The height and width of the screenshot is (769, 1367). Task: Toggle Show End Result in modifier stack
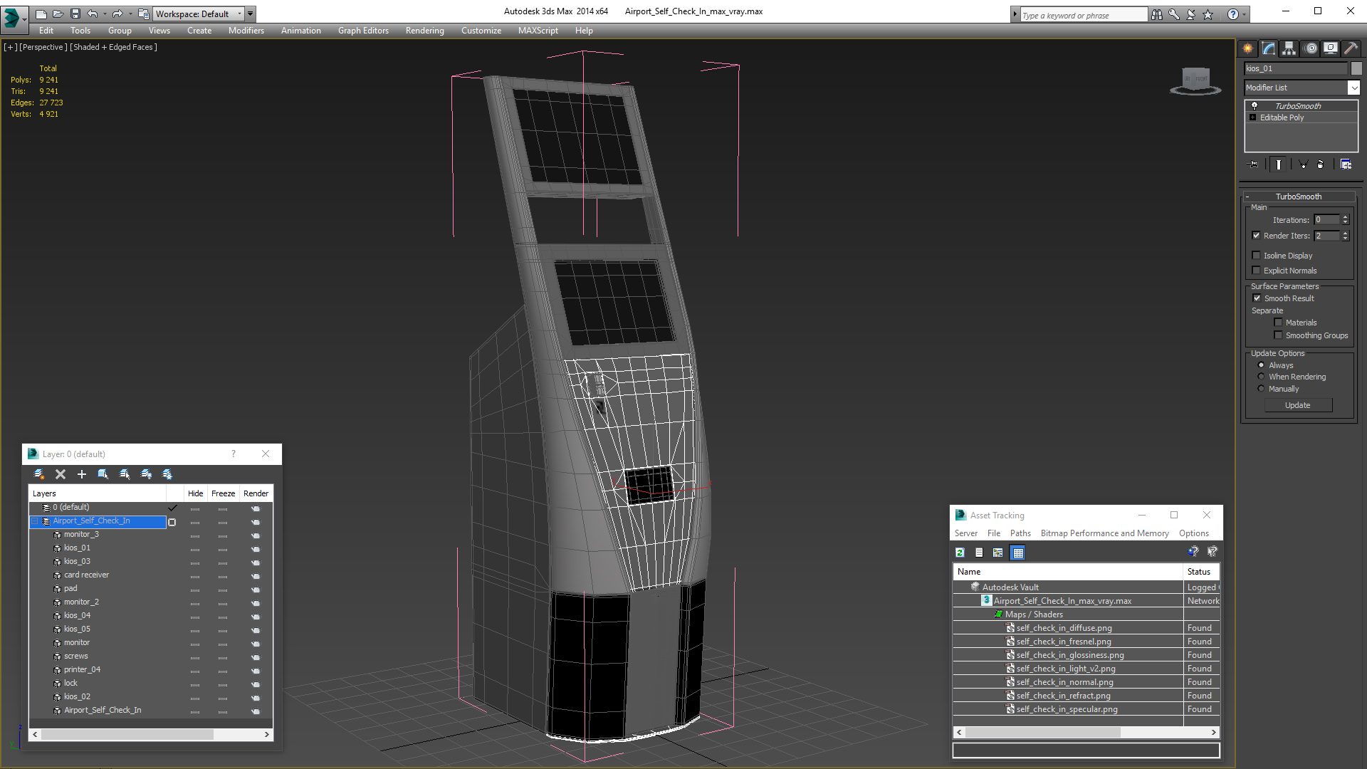click(1279, 164)
